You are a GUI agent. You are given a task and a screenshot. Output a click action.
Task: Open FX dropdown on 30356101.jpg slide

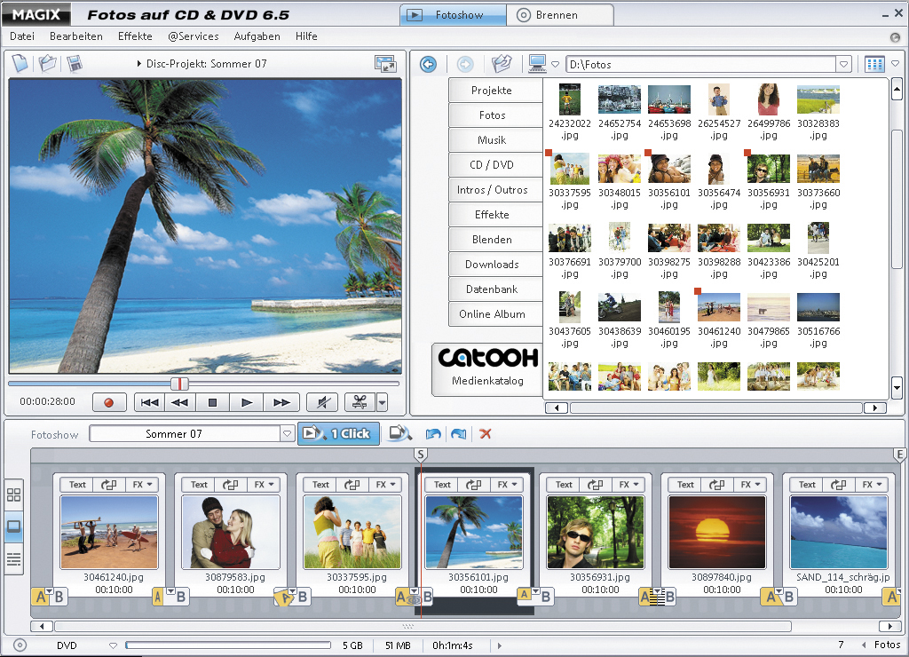click(x=508, y=485)
